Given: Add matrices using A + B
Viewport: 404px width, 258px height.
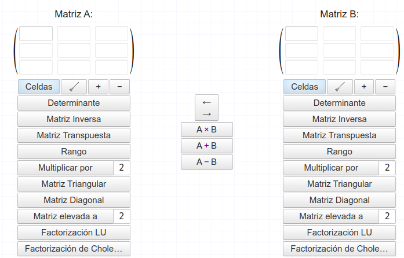Looking at the screenshot, I should click(x=206, y=146).
